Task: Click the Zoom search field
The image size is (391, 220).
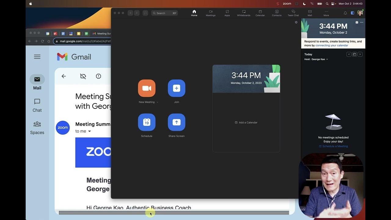Action: pyautogui.click(x=164, y=13)
